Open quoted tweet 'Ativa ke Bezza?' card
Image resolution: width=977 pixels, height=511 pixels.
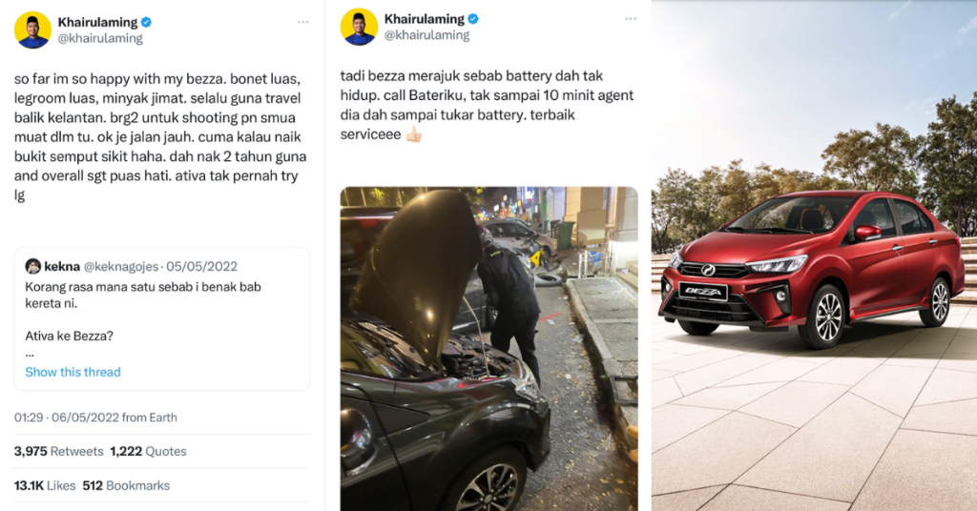tap(161, 318)
